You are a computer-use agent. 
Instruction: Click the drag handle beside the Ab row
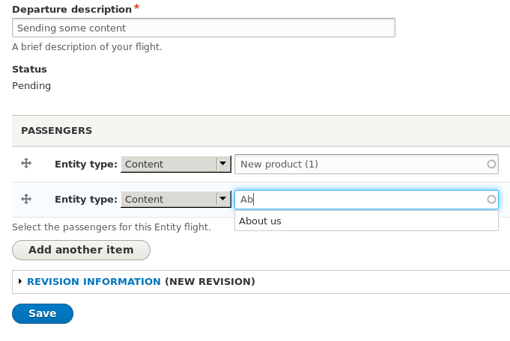point(26,198)
